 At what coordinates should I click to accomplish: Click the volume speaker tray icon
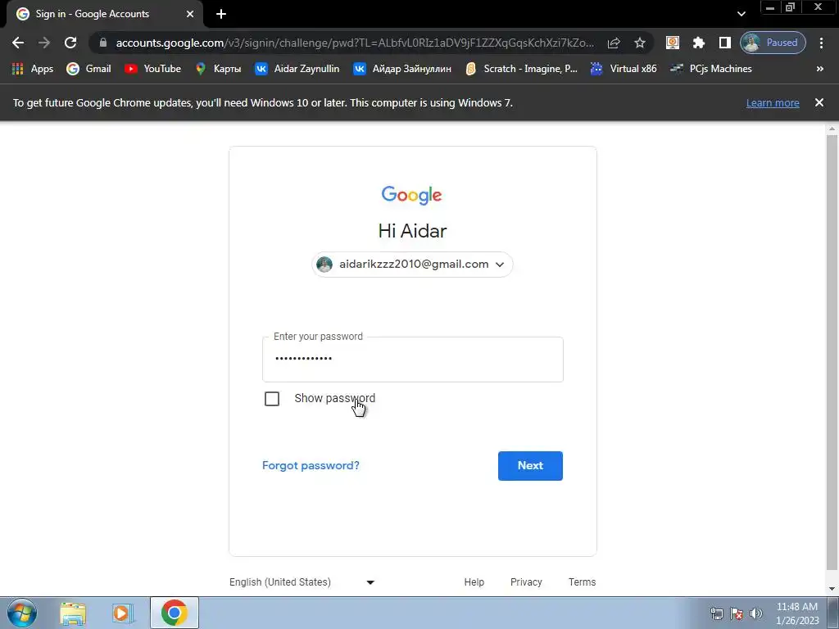click(x=756, y=613)
